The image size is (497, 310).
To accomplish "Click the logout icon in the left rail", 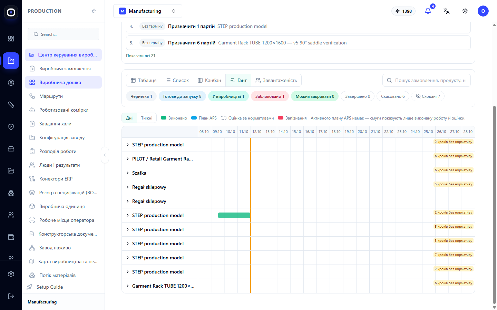I will coord(11,296).
